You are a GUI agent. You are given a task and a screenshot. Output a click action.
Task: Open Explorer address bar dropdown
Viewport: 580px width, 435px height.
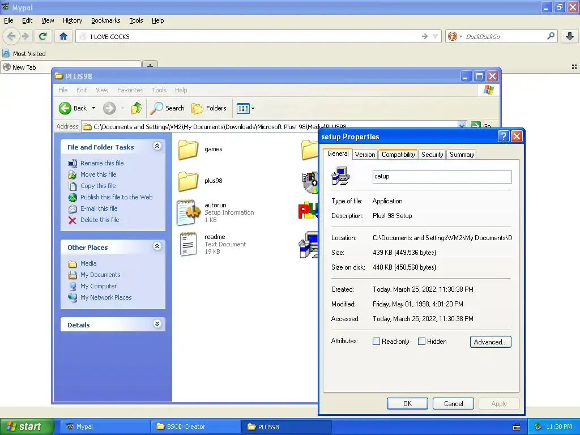[x=462, y=126]
